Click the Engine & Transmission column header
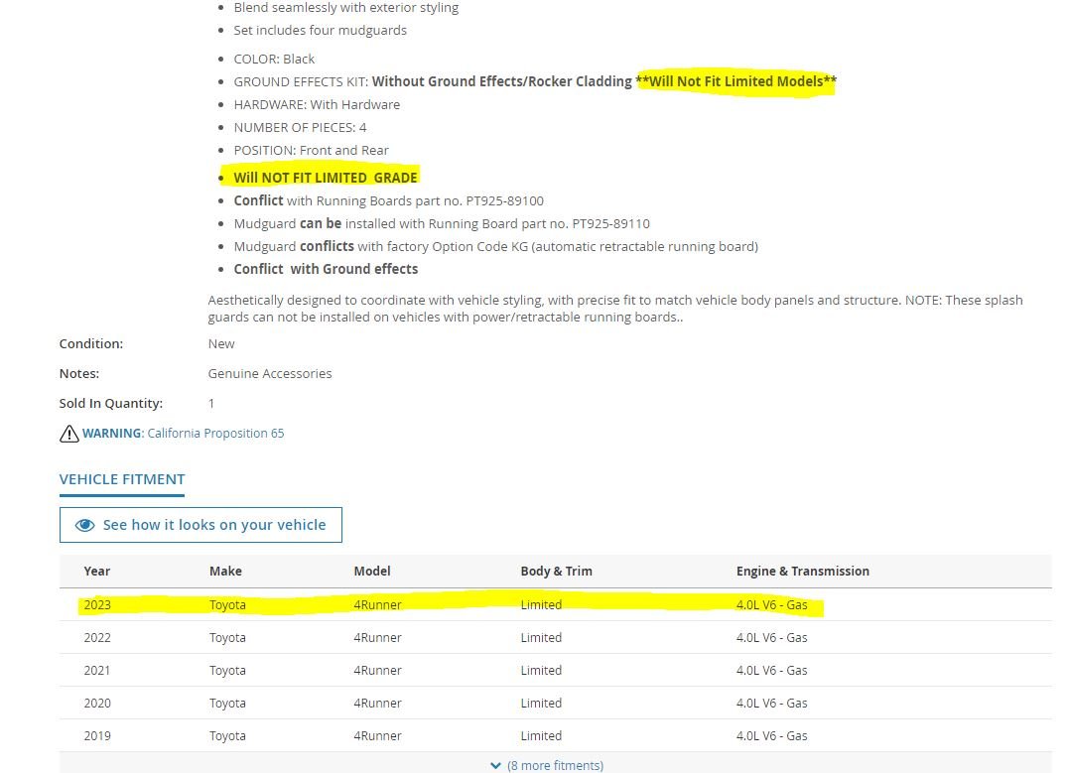 [x=803, y=571]
